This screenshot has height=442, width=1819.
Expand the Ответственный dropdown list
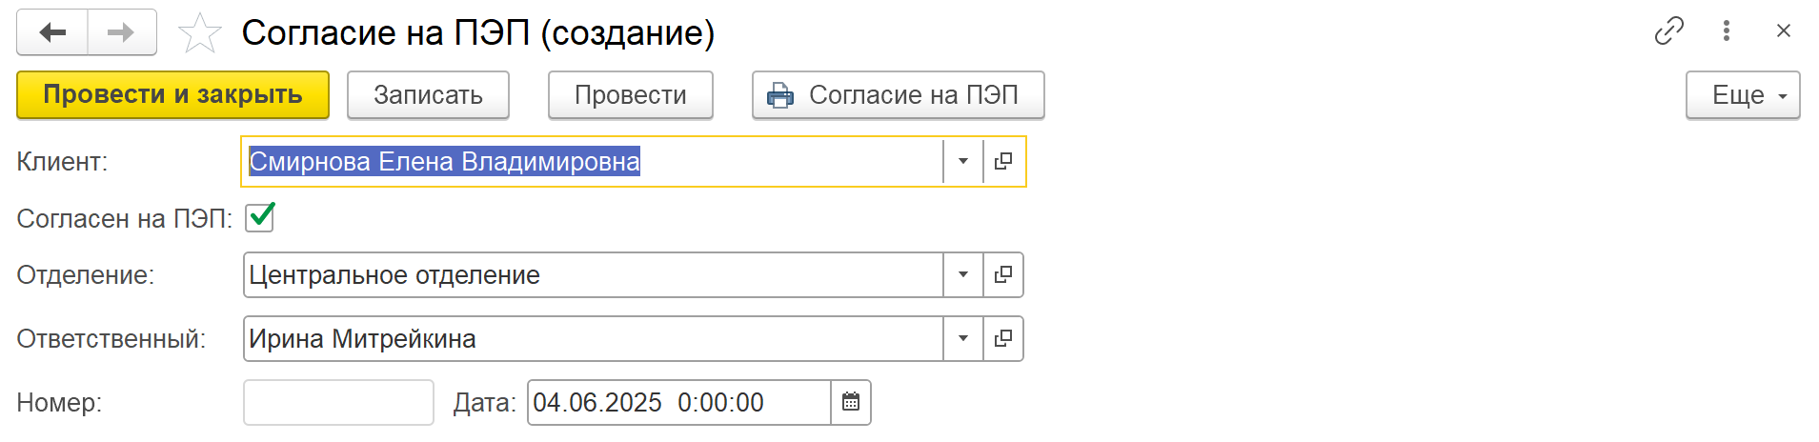pyautogui.click(x=963, y=338)
